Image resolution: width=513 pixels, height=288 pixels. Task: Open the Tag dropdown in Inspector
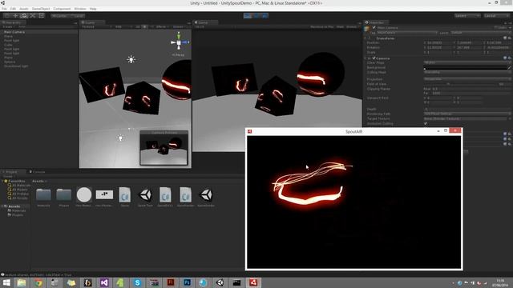pos(407,33)
